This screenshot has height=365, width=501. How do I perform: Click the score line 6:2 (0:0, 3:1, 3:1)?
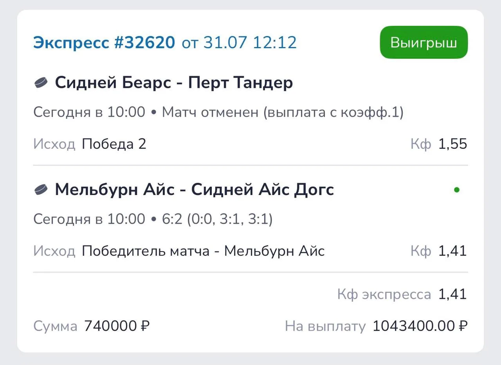217,219
